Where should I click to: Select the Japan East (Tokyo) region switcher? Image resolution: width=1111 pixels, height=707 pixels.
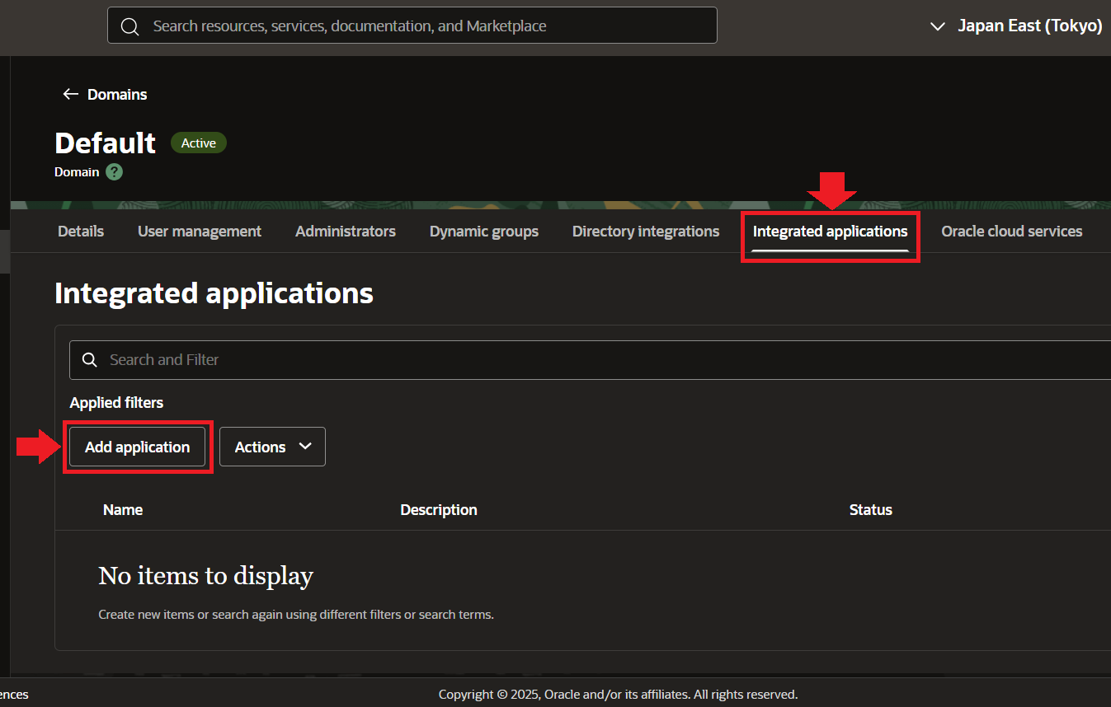[1029, 26]
